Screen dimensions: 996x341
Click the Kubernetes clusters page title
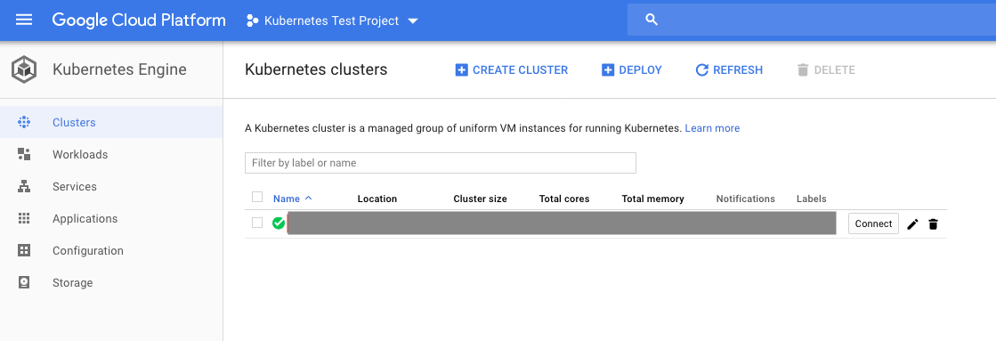[x=316, y=69]
